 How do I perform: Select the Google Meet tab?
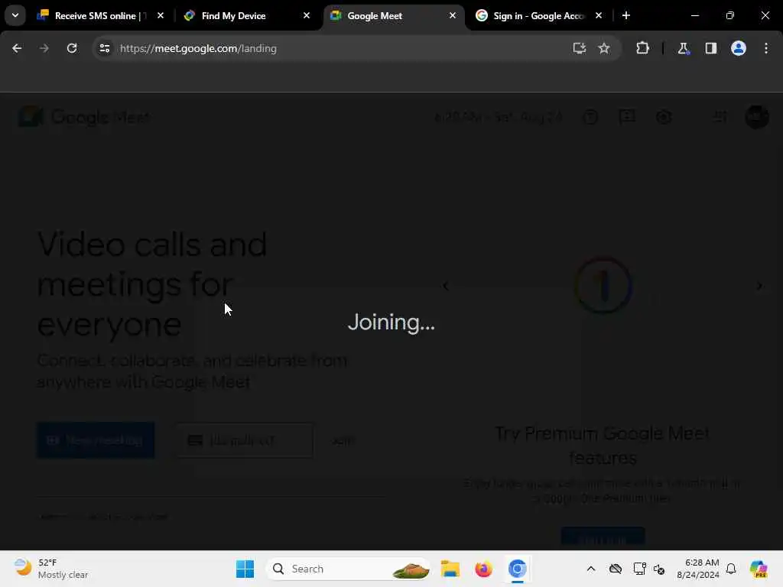pos(393,15)
